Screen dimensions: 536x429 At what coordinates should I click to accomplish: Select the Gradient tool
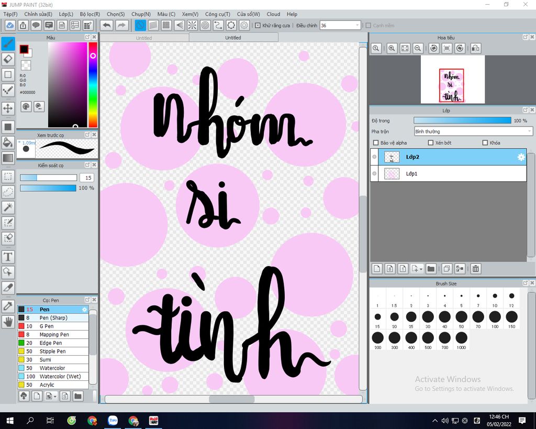pyautogui.click(x=8, y=158)
